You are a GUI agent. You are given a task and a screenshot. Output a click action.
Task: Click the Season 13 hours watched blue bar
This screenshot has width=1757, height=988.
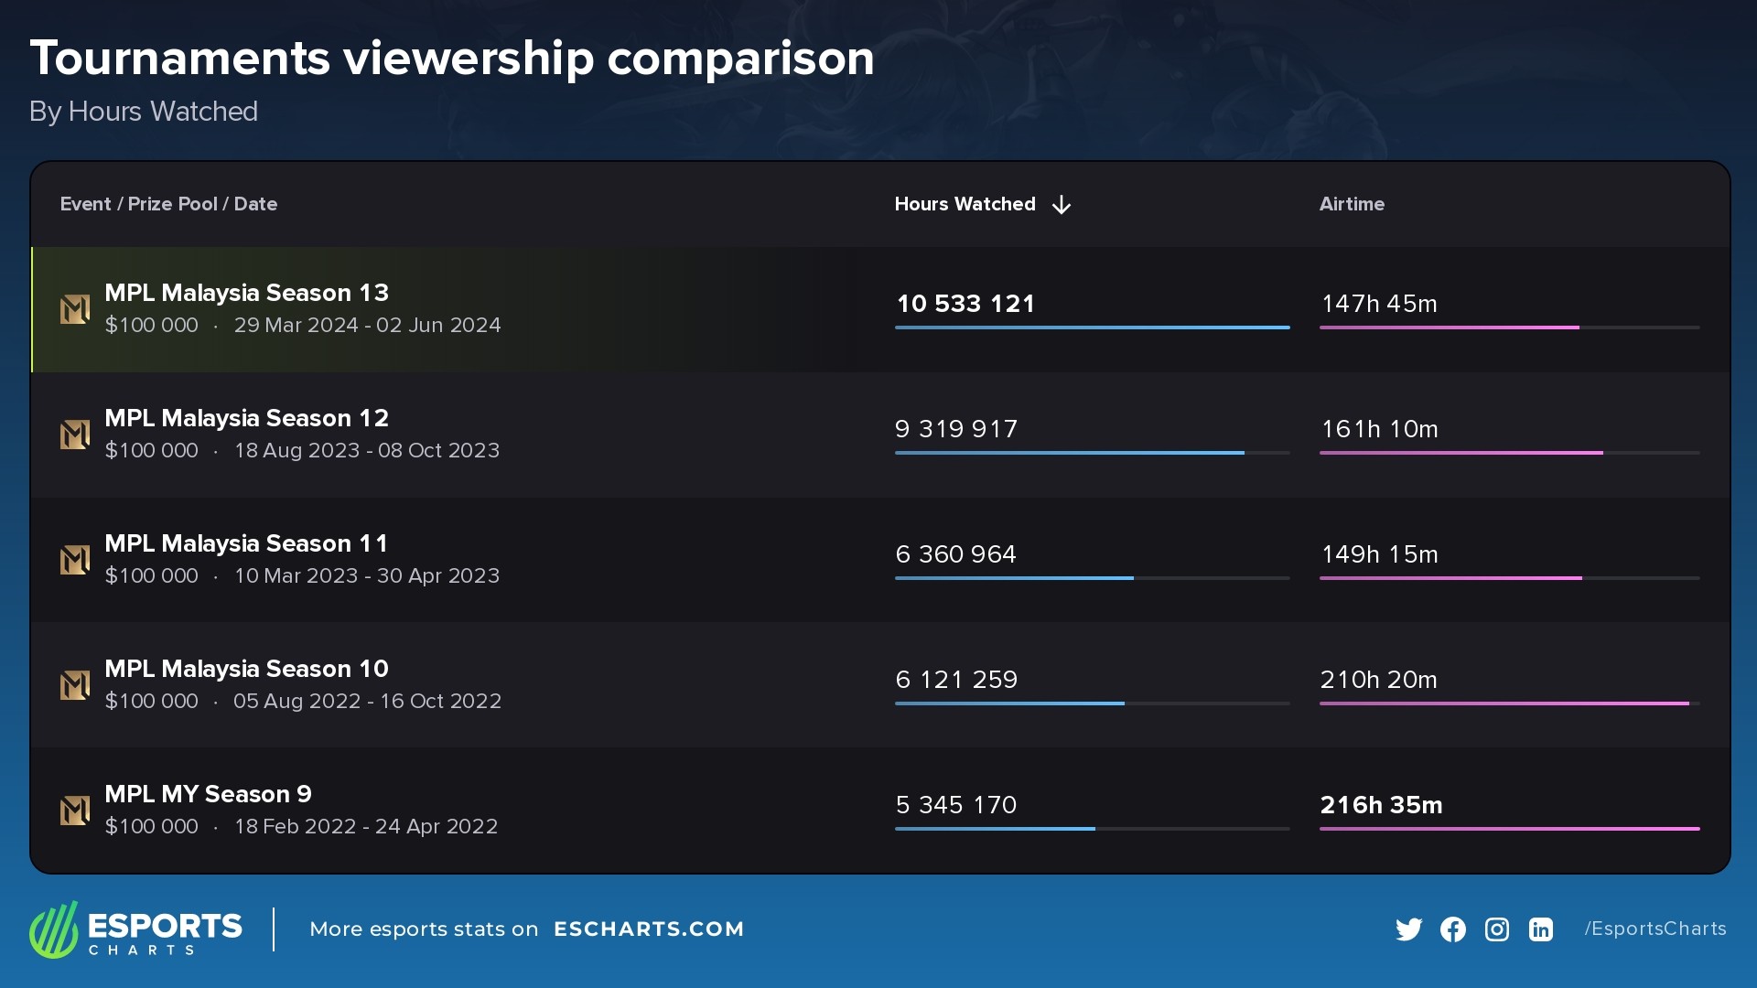point(1092,328)
